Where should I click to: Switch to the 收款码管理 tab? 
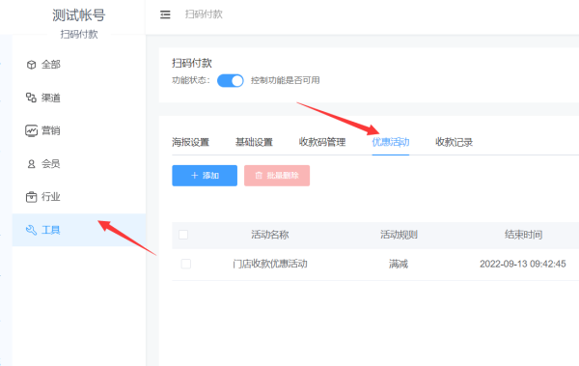(322, 142)
